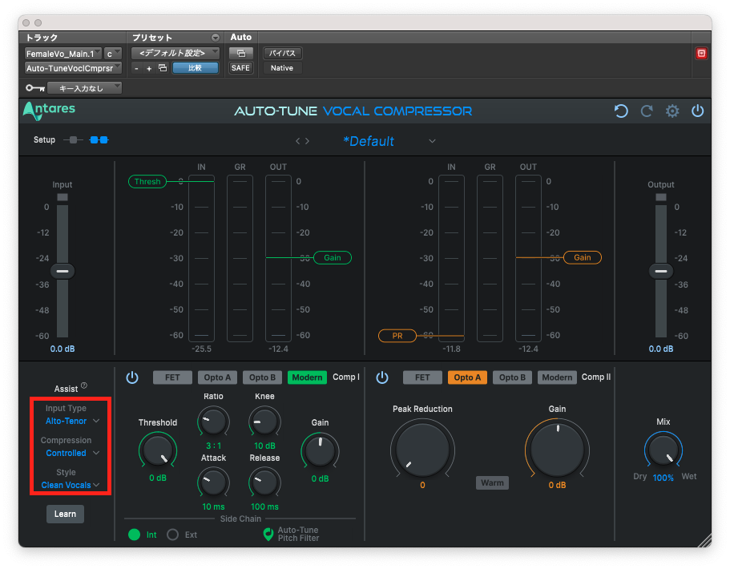
Task: Open the automation enable window icon
Action: coord(240,53)
